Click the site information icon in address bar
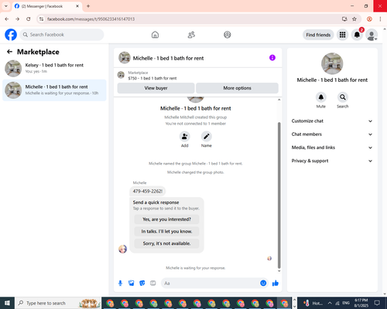This screenshot has width=387, height=309. [x=42, y=19]
